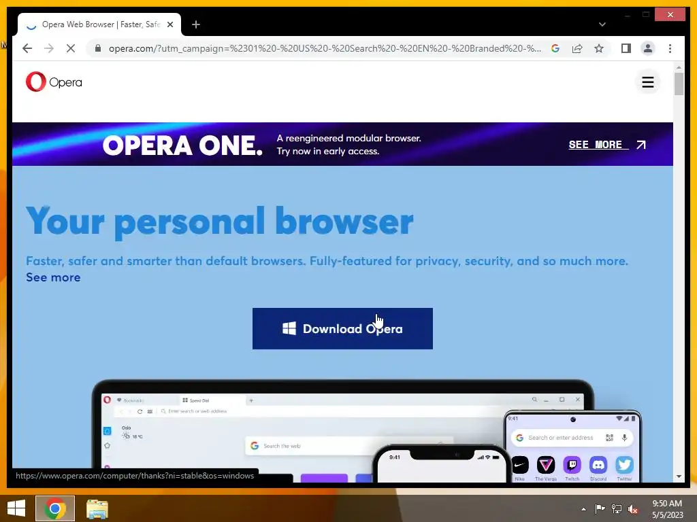Click the taskbar clock showing 9:50 AM
The height and width of the screenshot is (522, 697).
[x=667, y=509]
